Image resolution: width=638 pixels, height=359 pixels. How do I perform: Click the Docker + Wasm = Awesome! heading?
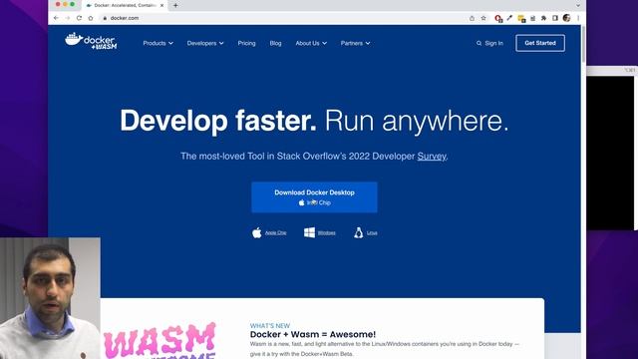click(313, 335)
